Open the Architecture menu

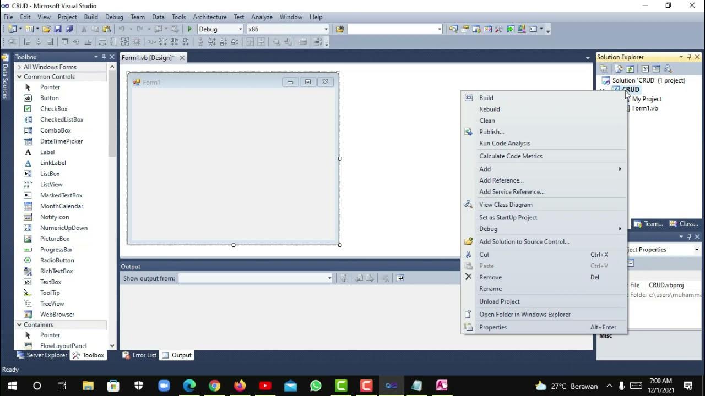click(209, 17)
